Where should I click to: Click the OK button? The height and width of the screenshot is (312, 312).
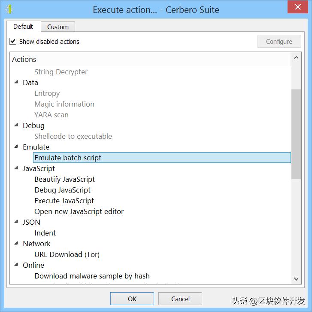(x=132, y=299)
